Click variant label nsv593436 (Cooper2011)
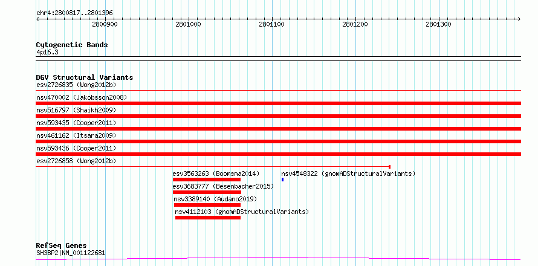Screen dimensions: 538x266 coord(76,148)
